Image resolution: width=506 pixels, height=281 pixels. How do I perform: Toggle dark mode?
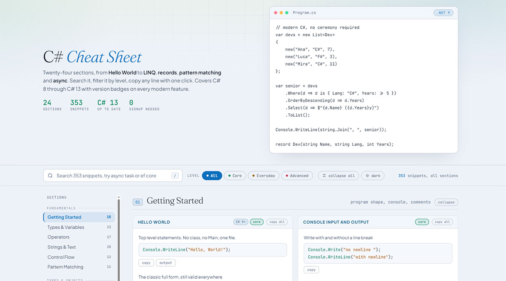pyautogui.click(x=373, y=176)
